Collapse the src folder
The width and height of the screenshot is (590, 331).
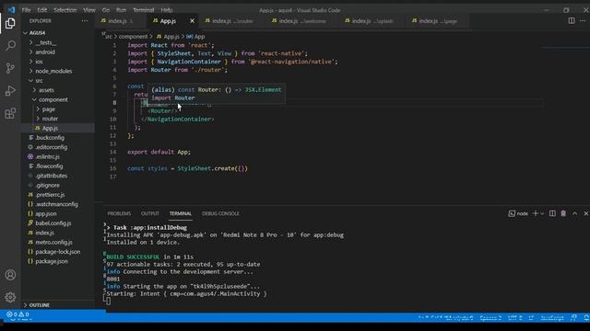[57, 81]
